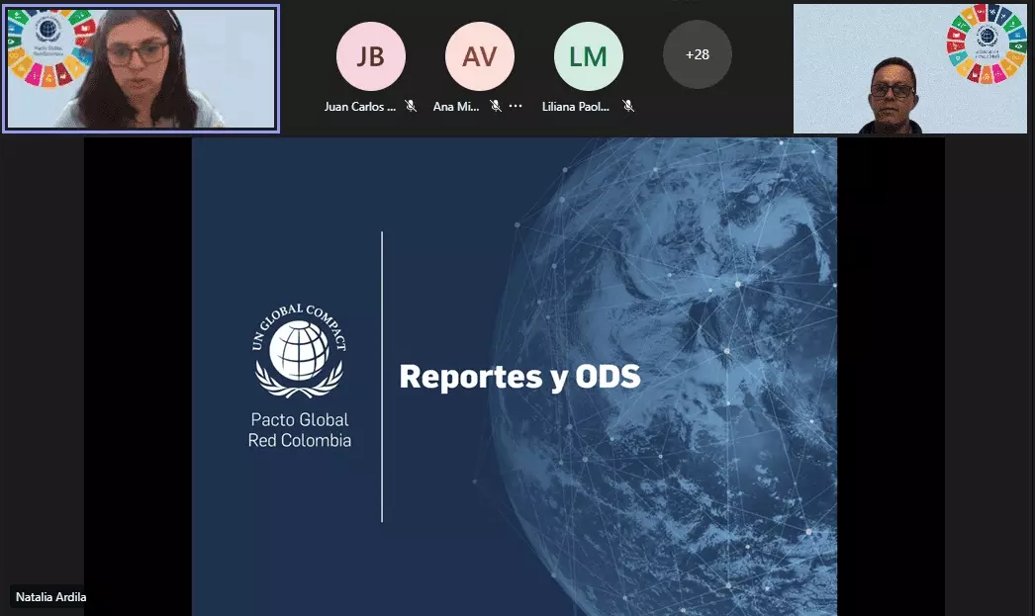
Task: Select Natalia Ardila's active speaker video tile
Action: [141, 68]
